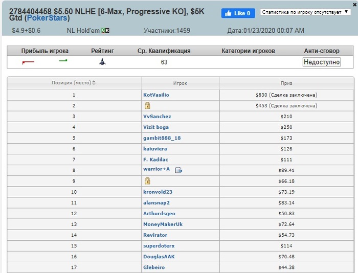
Task: Open player Vizit boga profile
Action: point(156,127)
